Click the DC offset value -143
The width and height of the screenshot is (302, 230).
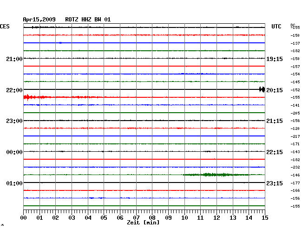pyautogui.click(x=295, y=152)
